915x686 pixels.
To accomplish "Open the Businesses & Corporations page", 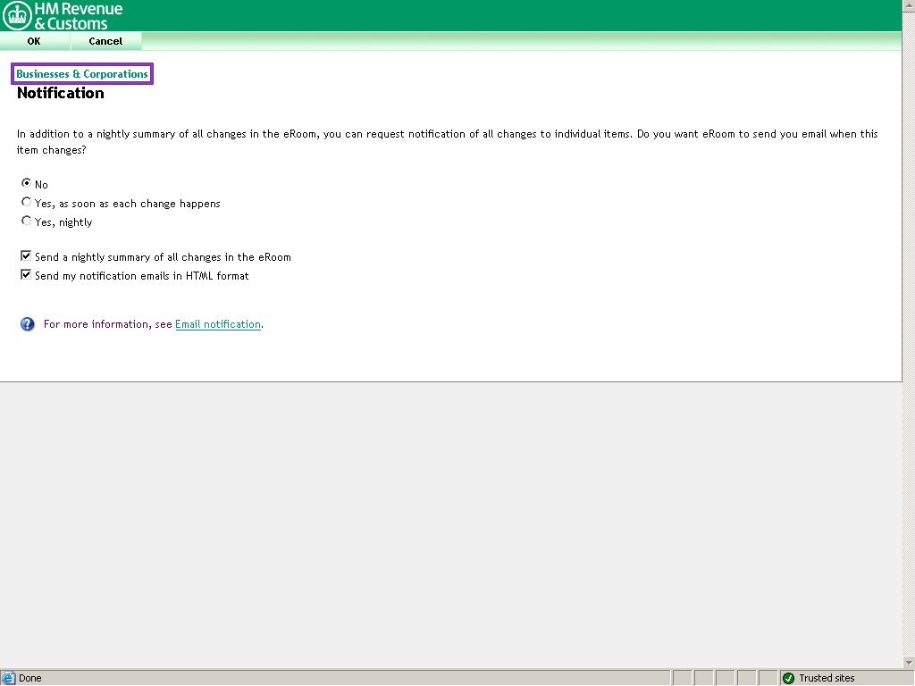I will click(80, 73).
